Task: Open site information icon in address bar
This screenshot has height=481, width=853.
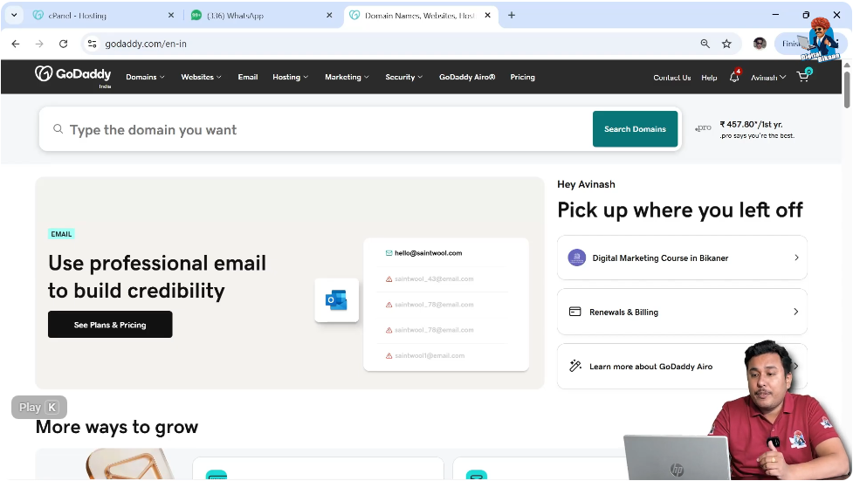Action: coord(92,44)
